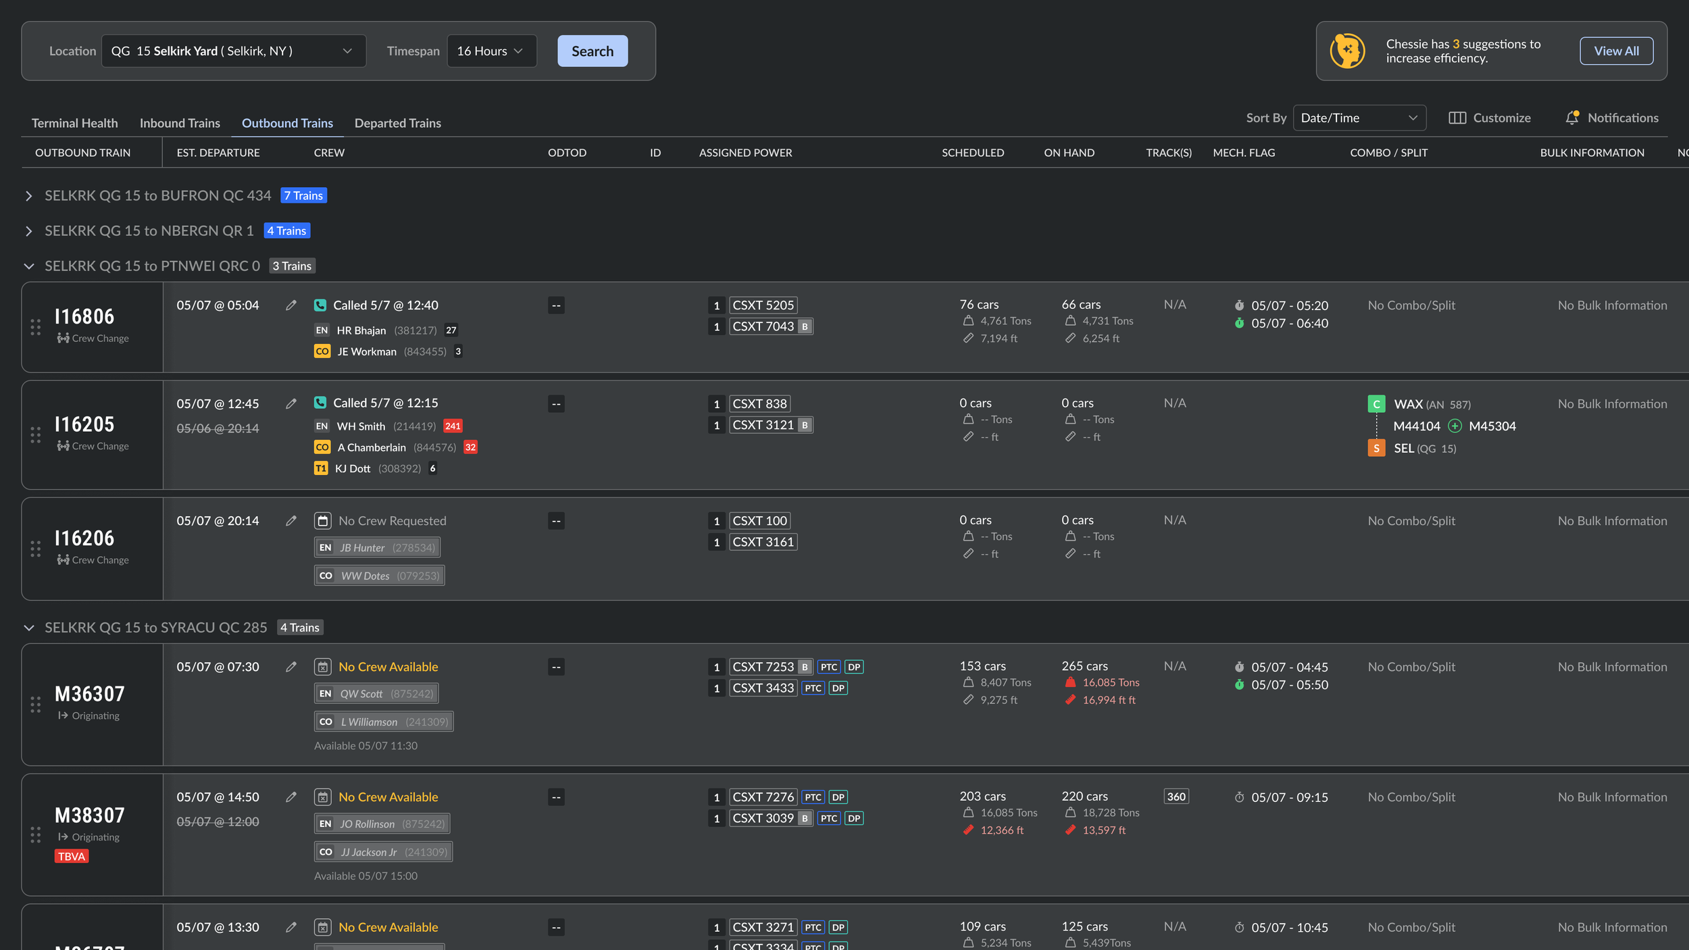
Task: Click edit pencil for M38307 departure
Action: pos(291,797)
